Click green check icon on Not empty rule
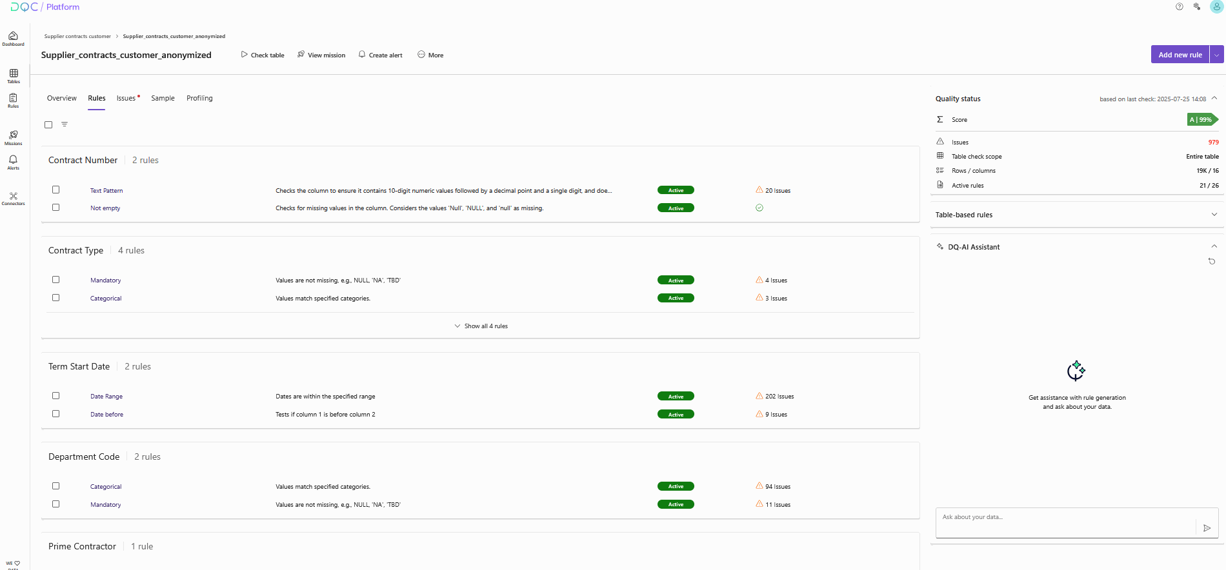Image resolution: width=1226 pixels, height=570 pixels. click(x=759, y=208)
